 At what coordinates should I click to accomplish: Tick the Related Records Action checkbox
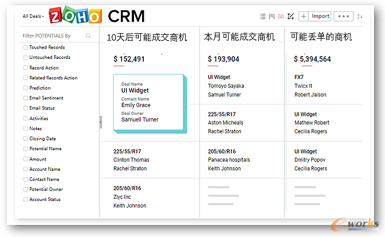coord(26,78)
